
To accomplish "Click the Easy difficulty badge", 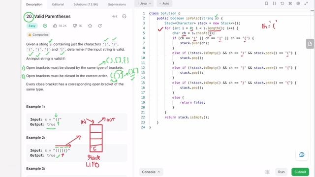I will pyautogui.click(x=32, y=26).
